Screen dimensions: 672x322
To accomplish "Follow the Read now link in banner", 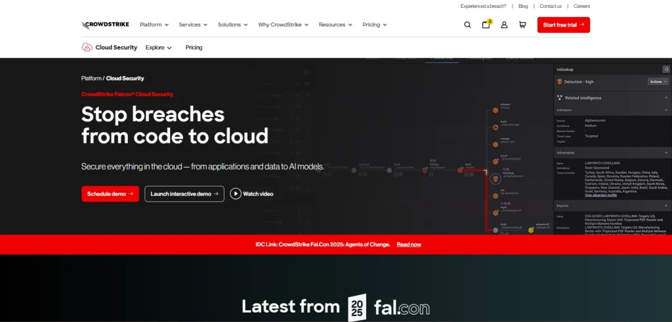I will click(409, 244).
